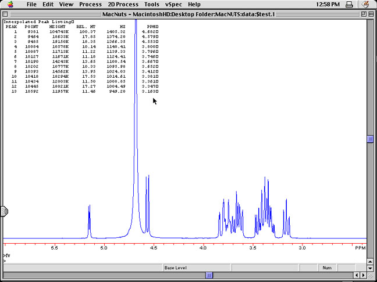The image size is (377, 282).
Task: Expand the 2D Process menu
Action: pyautogui.click(x=123, y=4)
